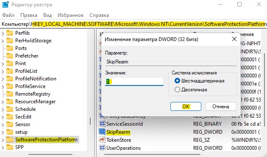Click the values pane vertical scrollbar
The width and height of the screenshot is (267, 157).
[264, 90]
